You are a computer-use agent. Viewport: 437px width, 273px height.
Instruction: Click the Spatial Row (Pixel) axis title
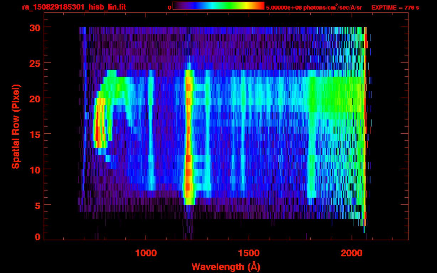[16, 126]
